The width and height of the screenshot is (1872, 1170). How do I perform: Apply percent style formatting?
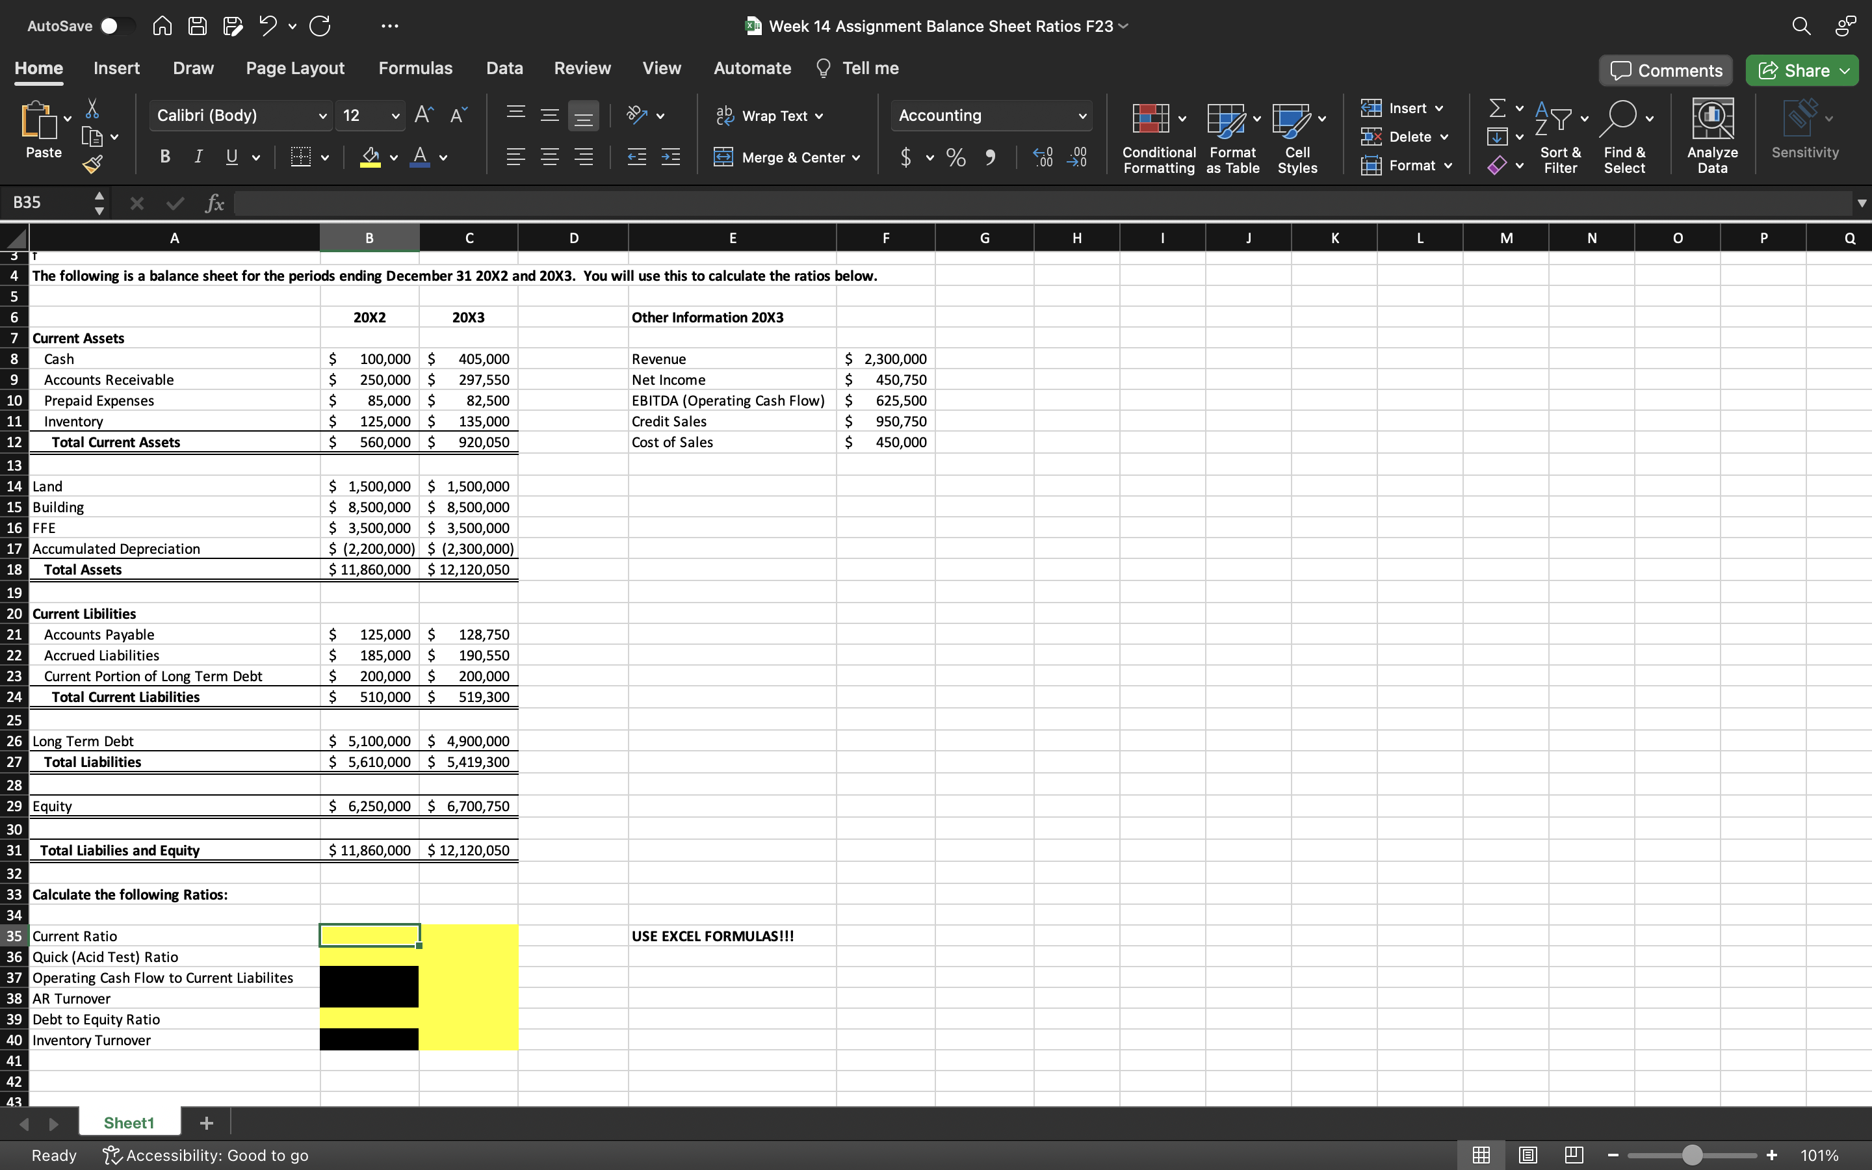click(x=956, y=157)
